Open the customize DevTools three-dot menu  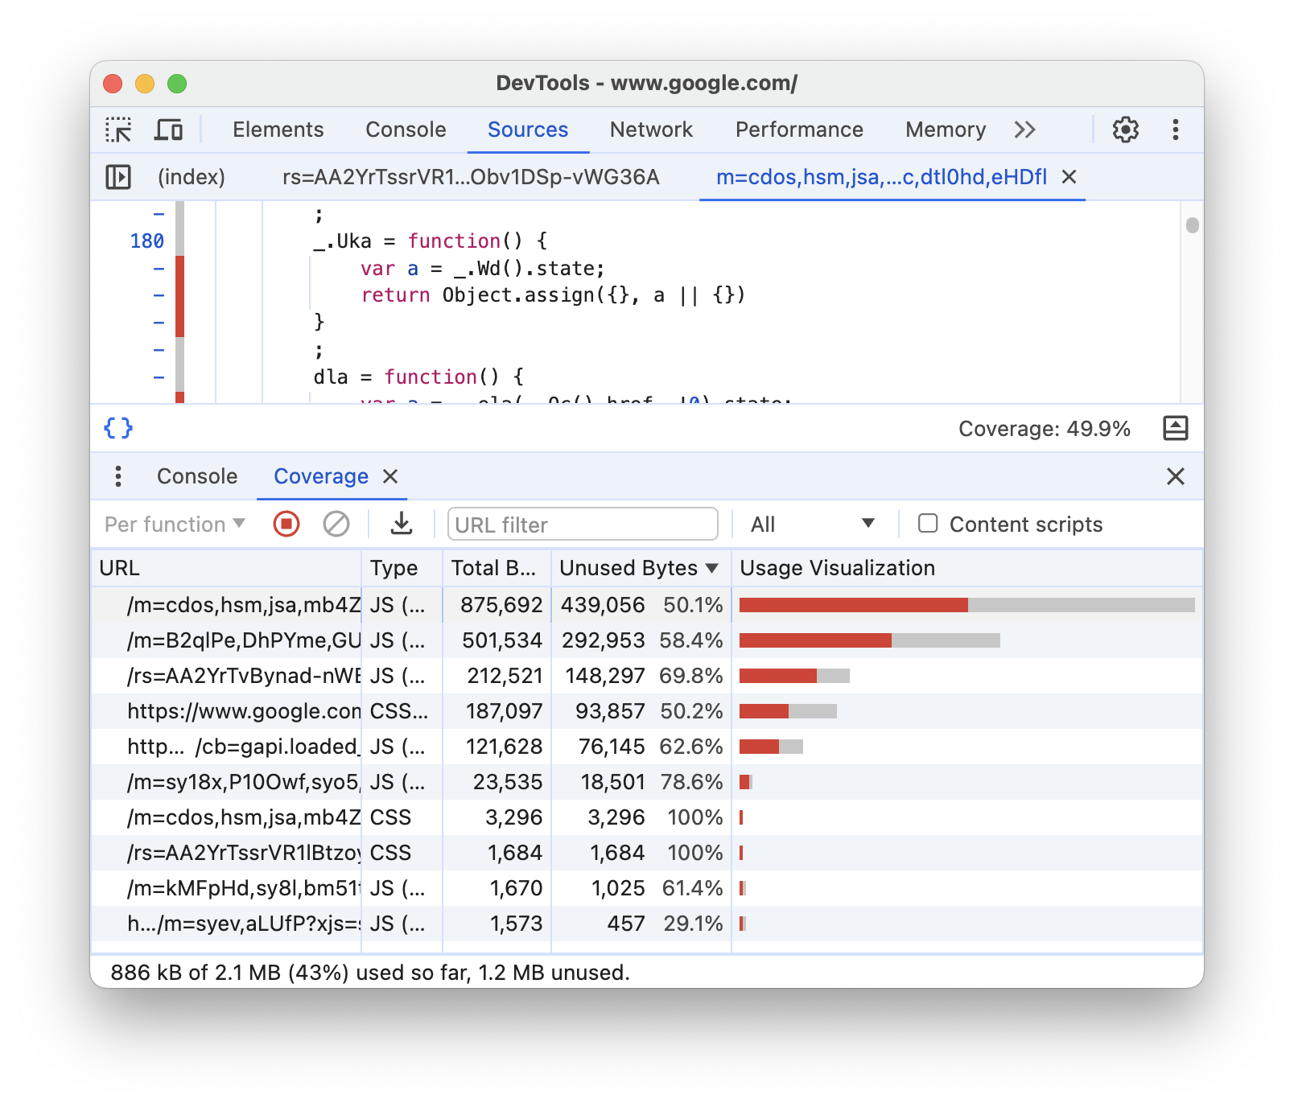tap(1176, 130)
